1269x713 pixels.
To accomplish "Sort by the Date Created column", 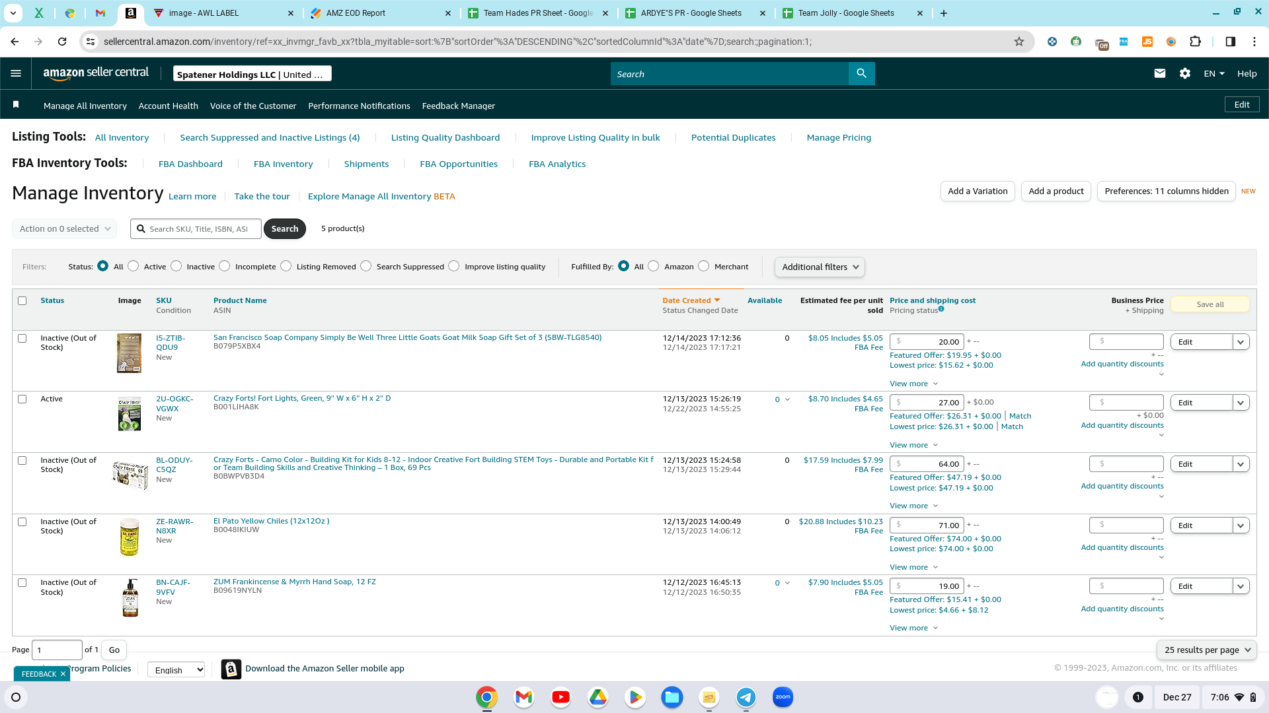I will tap(691, 301).
